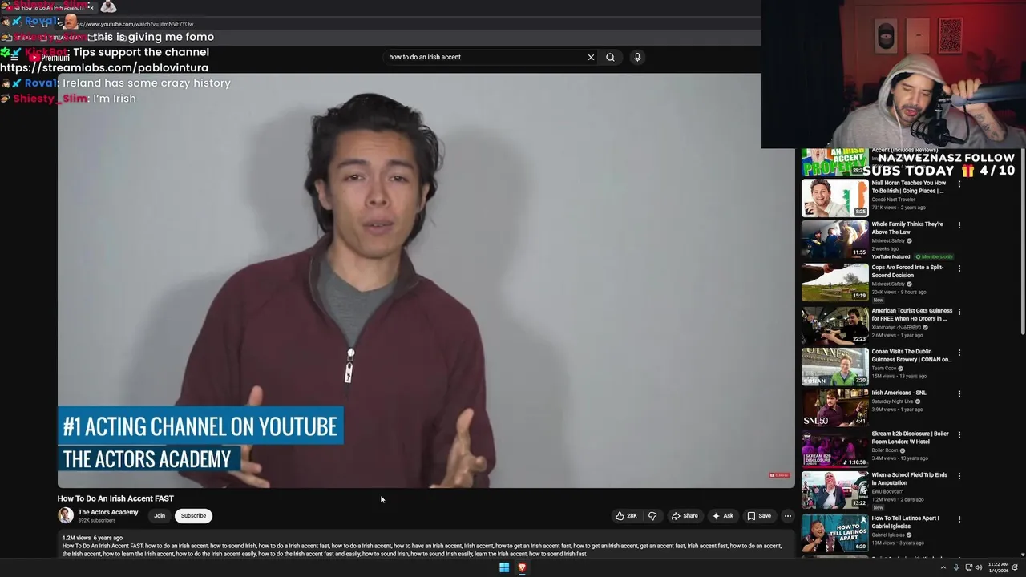This screenshot has width=1026, height=577.
Task: Show hidden system tray icons chevron
Action: point(943,567)
